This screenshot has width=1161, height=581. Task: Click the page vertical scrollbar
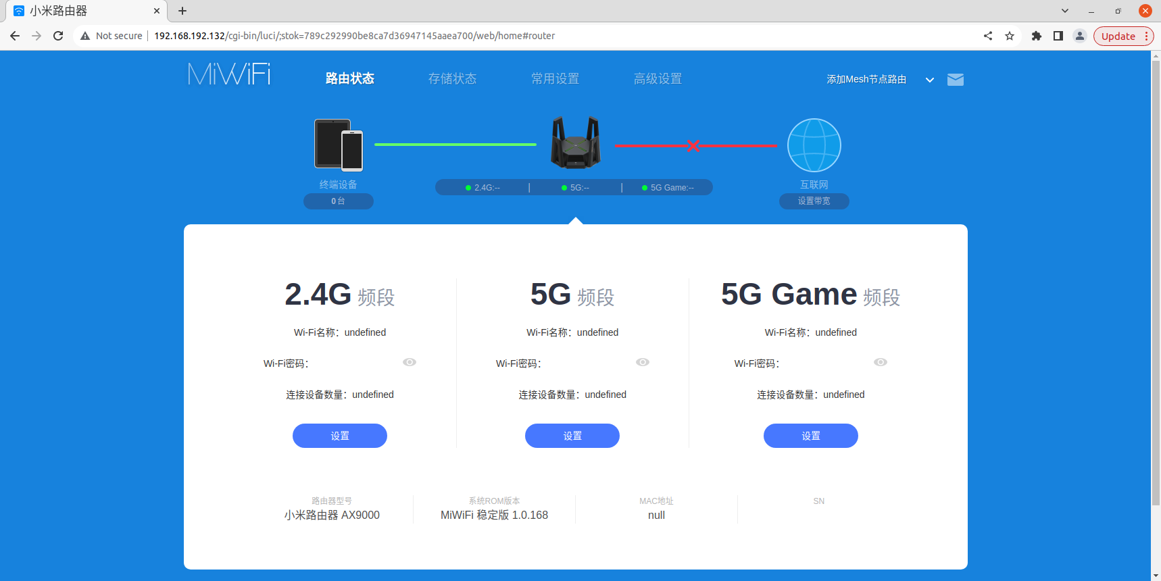pyautogui.click(x=1156, y=282)
